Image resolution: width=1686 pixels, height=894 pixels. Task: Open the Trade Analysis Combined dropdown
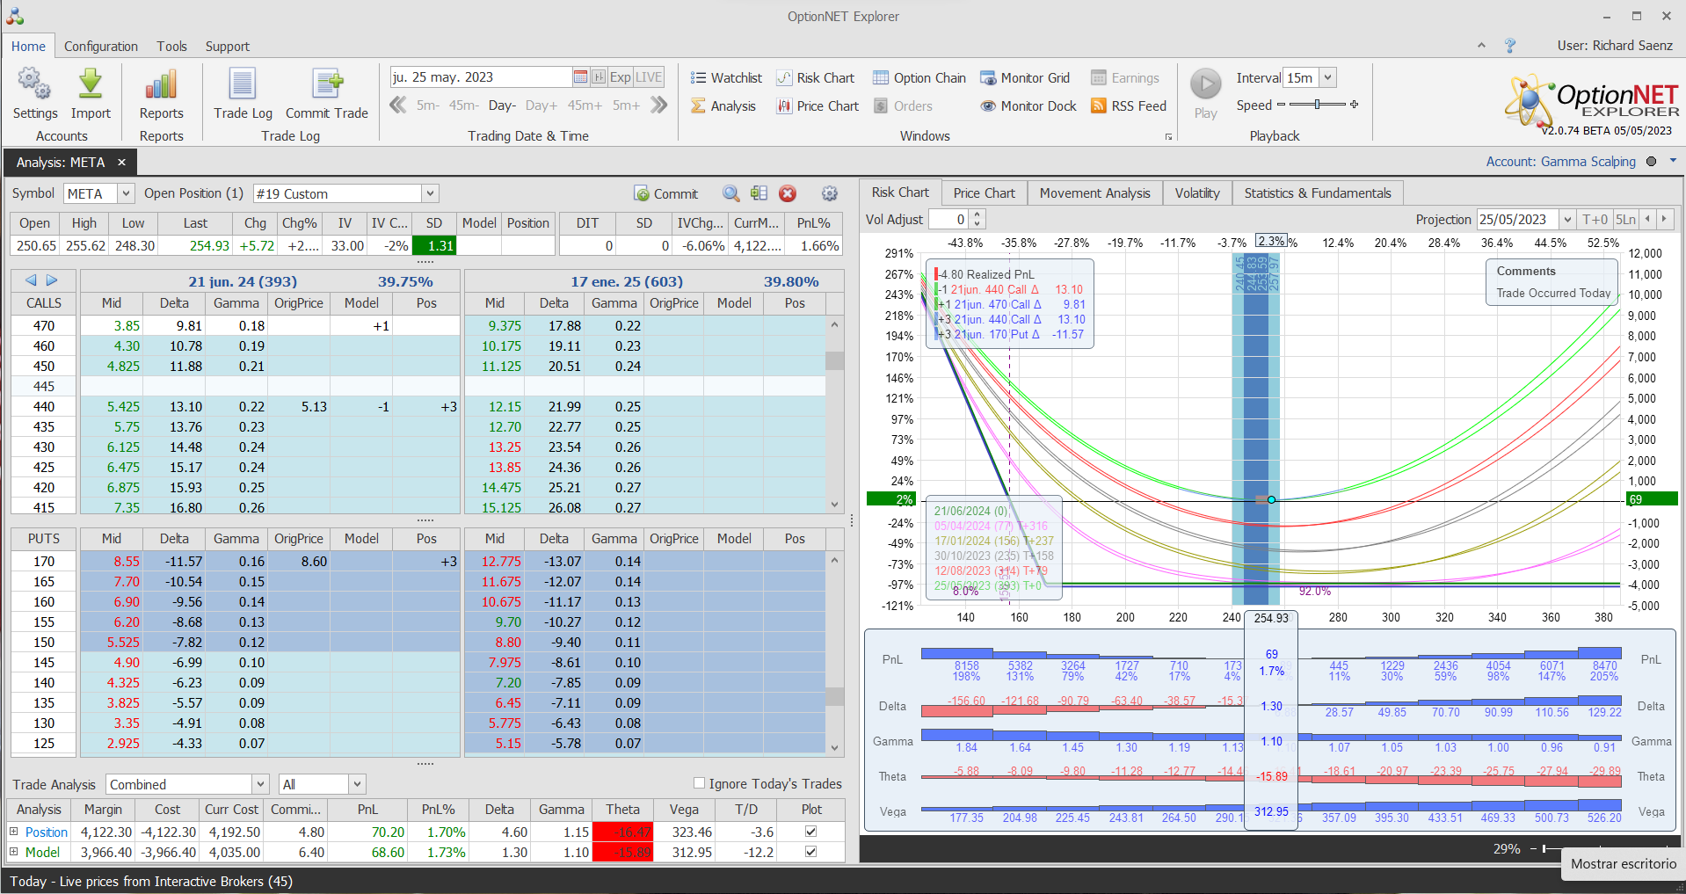260,784
